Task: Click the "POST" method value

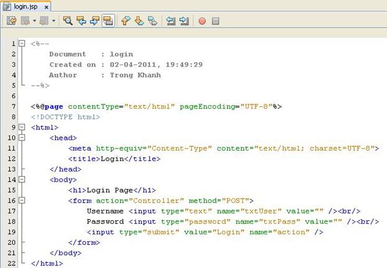Action: [x=235, y=201]
